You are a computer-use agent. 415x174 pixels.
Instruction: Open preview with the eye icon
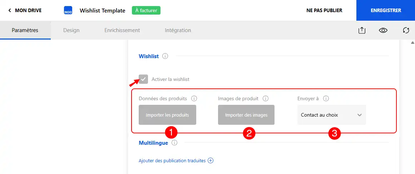pos(383,30)
